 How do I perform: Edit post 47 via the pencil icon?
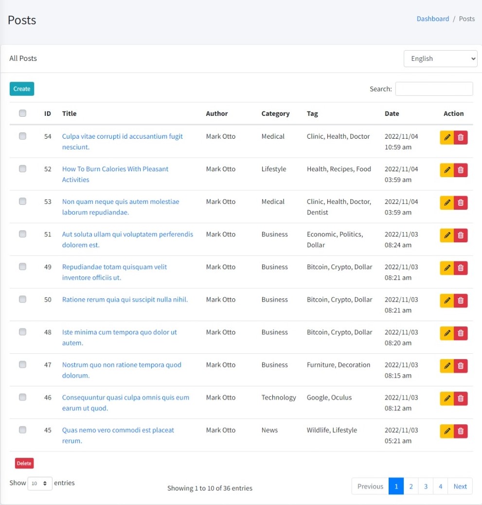click(x=447, y=366)
